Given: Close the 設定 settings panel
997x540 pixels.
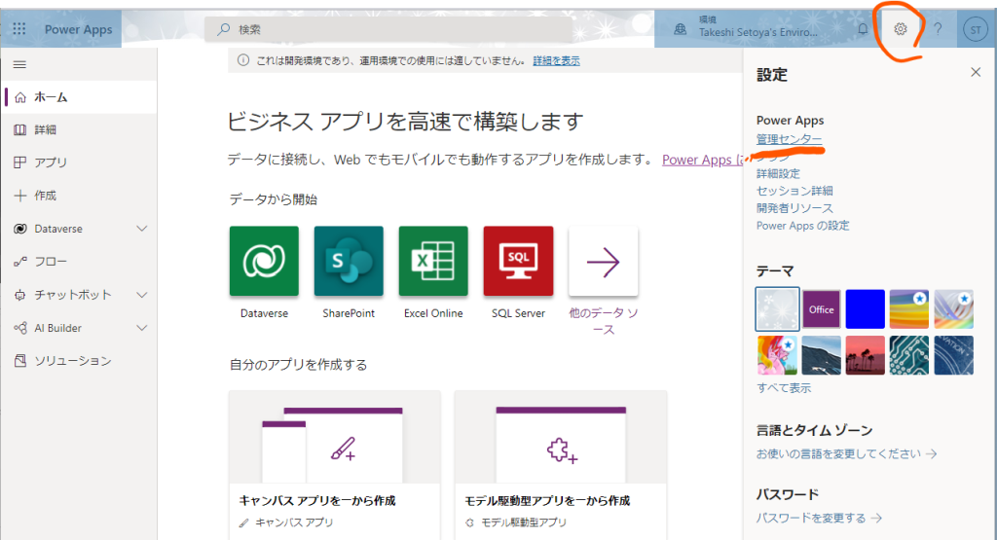Looking at the screenshot, I should coord(976,72).
